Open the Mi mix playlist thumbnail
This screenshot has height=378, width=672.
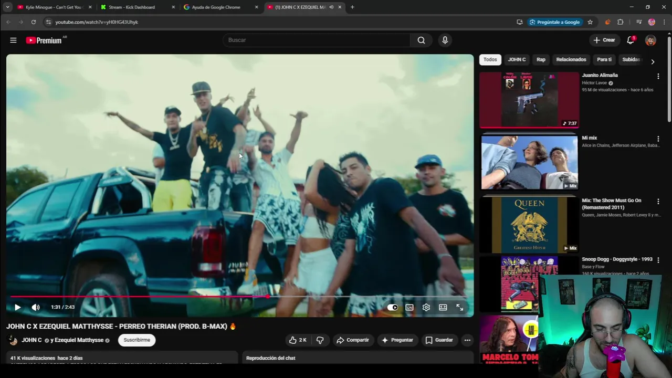[x=529, y=162]
